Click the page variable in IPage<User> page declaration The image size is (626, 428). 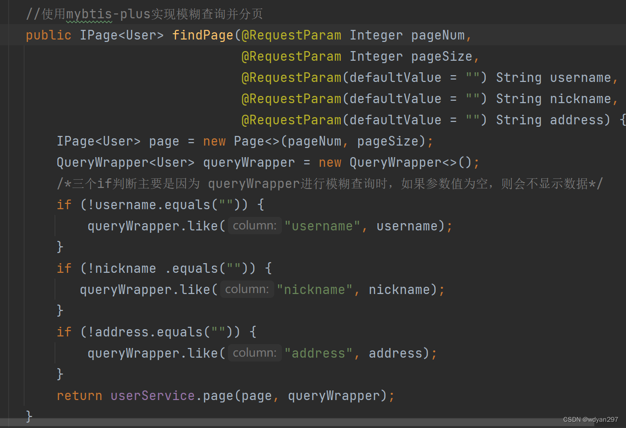(x=164, y=141)
